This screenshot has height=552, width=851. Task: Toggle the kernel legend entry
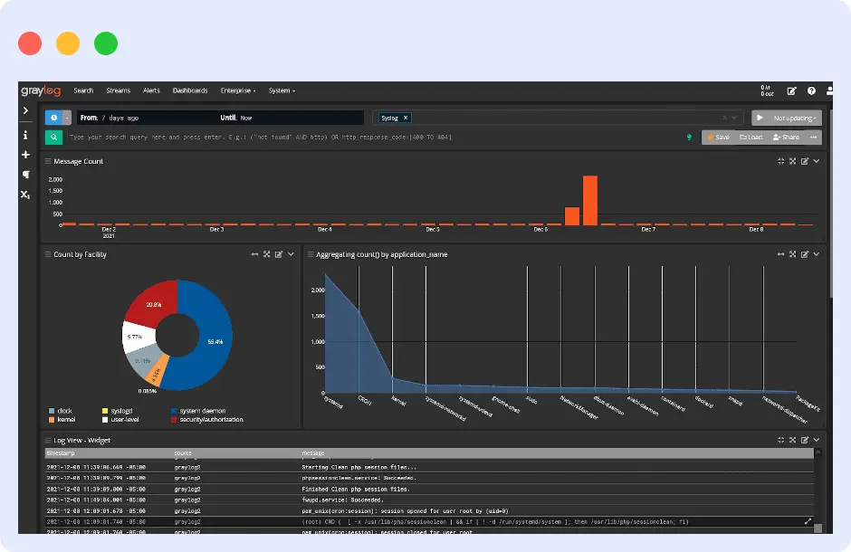click(x=62, y=420)
